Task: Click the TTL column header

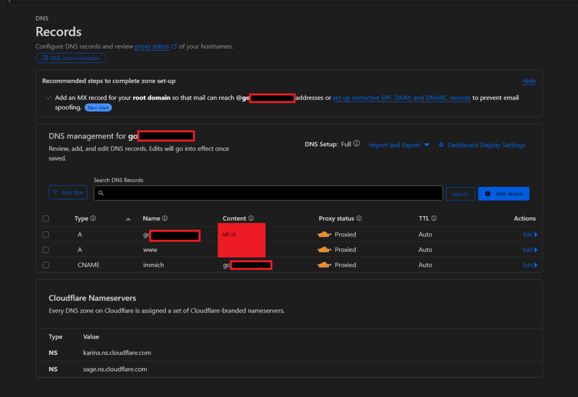Action: pos(424,218)
